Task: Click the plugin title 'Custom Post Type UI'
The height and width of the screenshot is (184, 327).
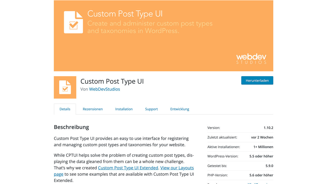Action: (112, 81)
